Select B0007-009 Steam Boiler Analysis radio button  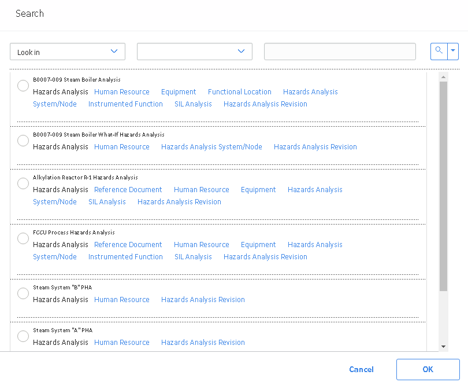coord(23,86)
